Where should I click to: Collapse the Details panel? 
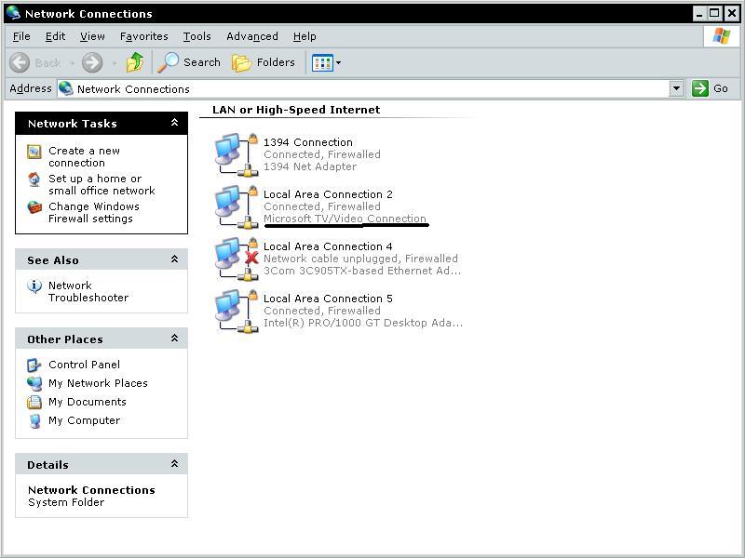pos(174,464)
